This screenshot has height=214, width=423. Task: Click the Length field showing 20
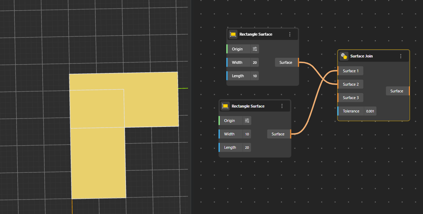coord(247,147)
